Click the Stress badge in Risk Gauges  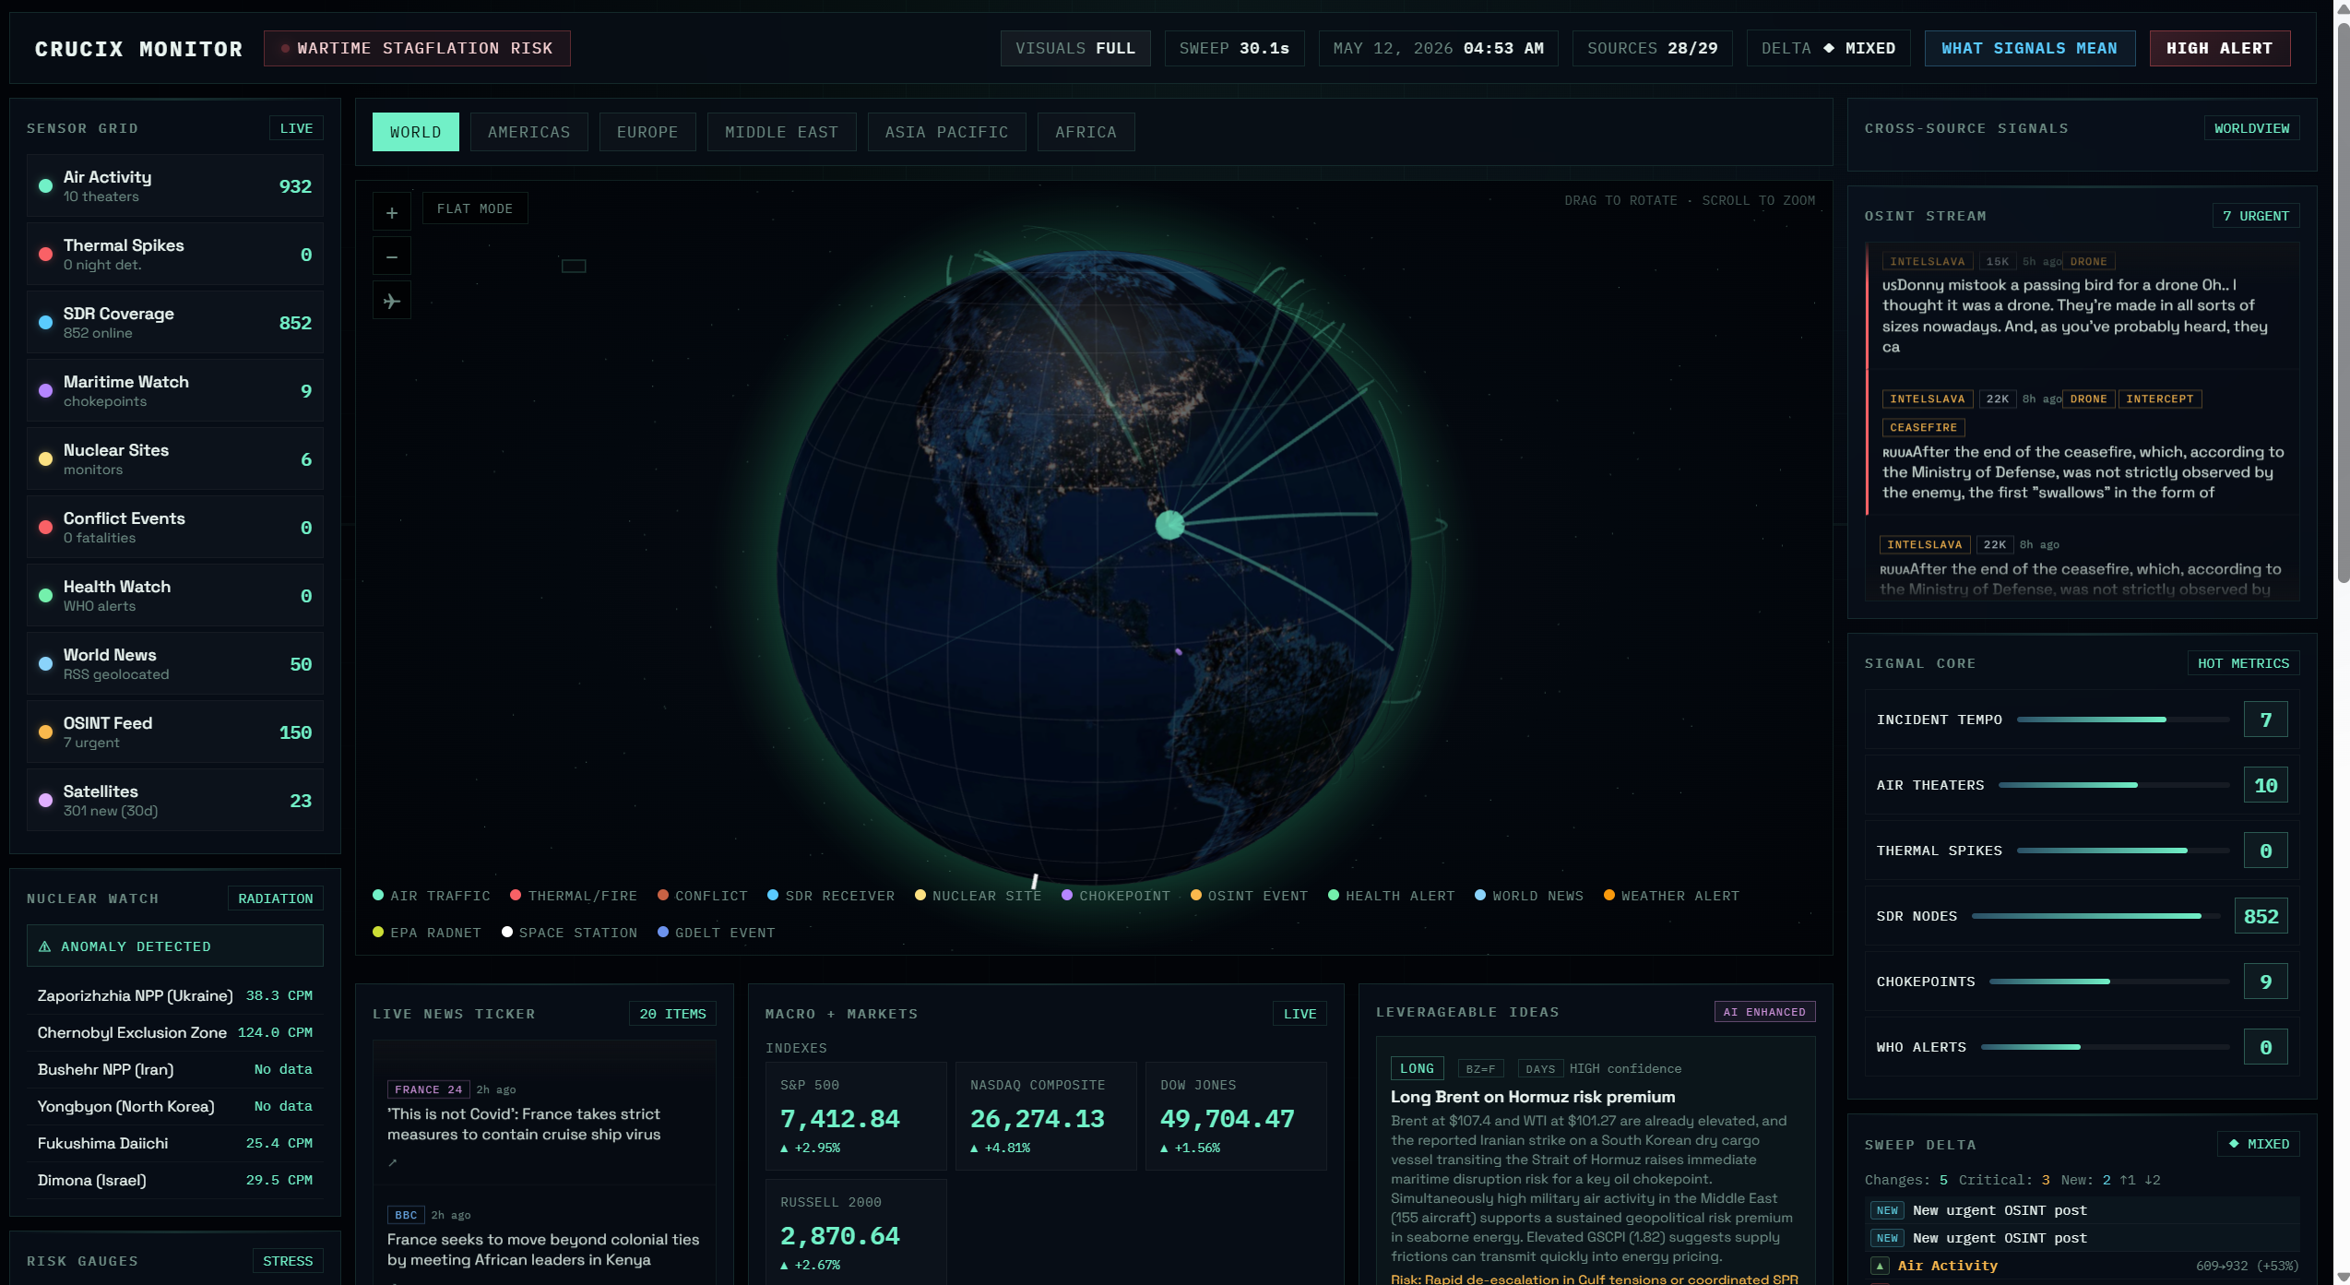tap(288, 1261)
